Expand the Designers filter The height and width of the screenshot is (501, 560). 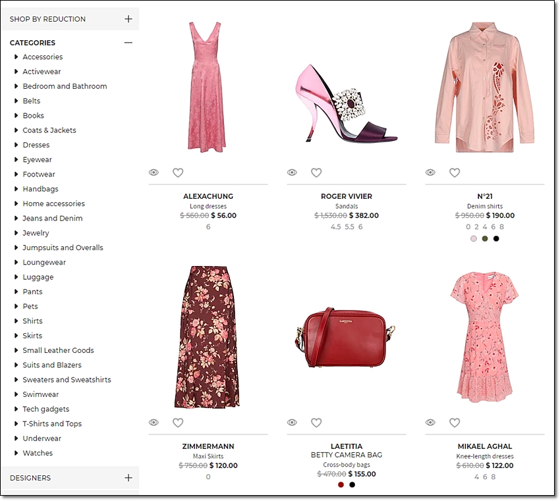point(128,478)
